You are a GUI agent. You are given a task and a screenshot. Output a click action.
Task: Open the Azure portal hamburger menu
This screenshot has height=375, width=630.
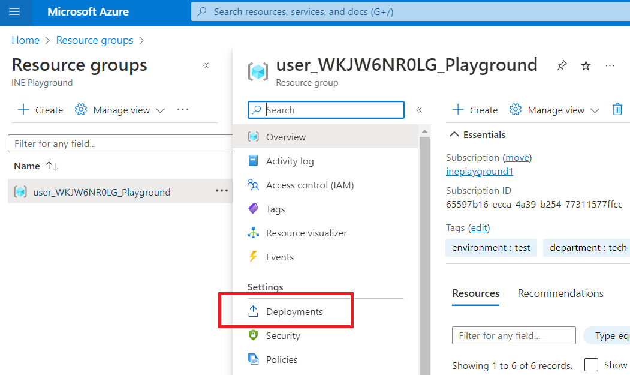14,12
